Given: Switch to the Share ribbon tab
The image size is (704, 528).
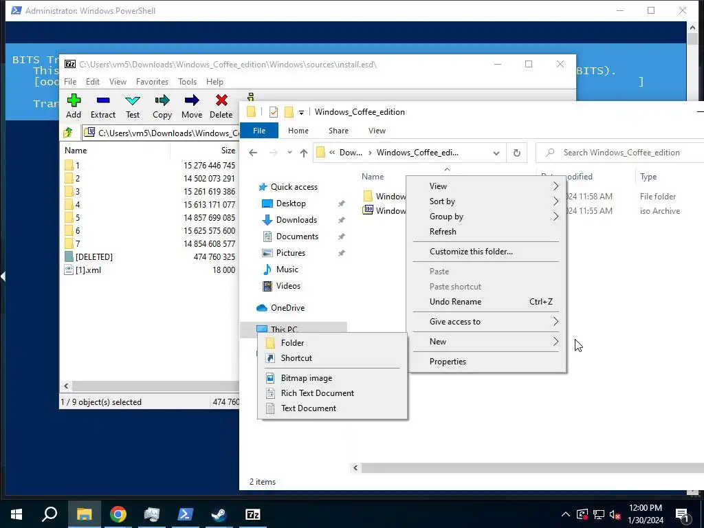Looking at the screenshot, I should pyautogui.click(x=338, y=131).
